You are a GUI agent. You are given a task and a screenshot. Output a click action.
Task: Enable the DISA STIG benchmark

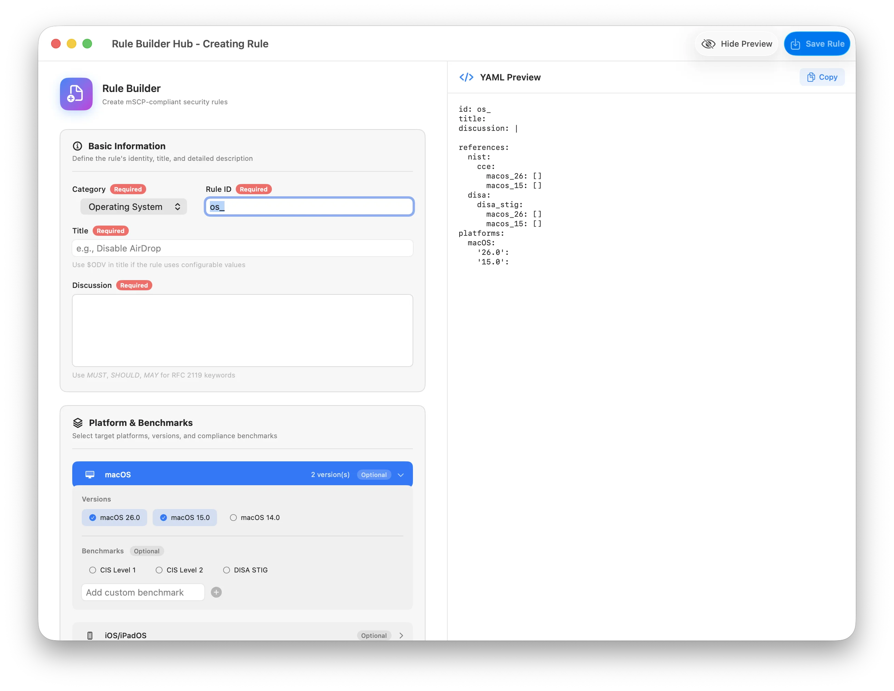point(226,570)
